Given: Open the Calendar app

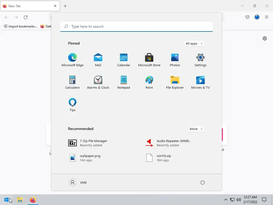Looking at the screenshot, I should coord(124,60).
